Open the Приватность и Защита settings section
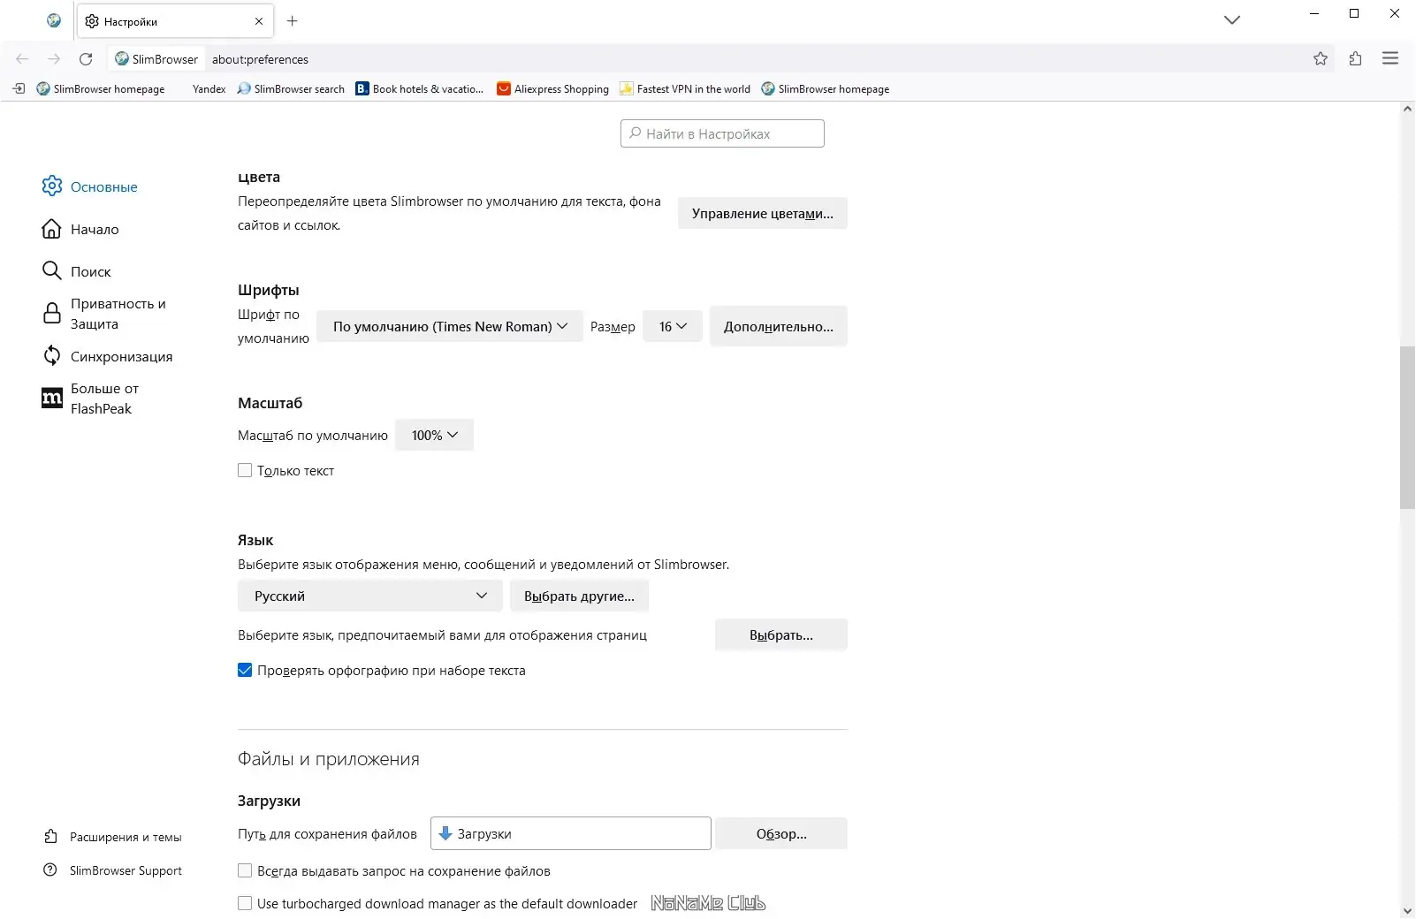Screen dimensions: 1416x919 (116, 313)
